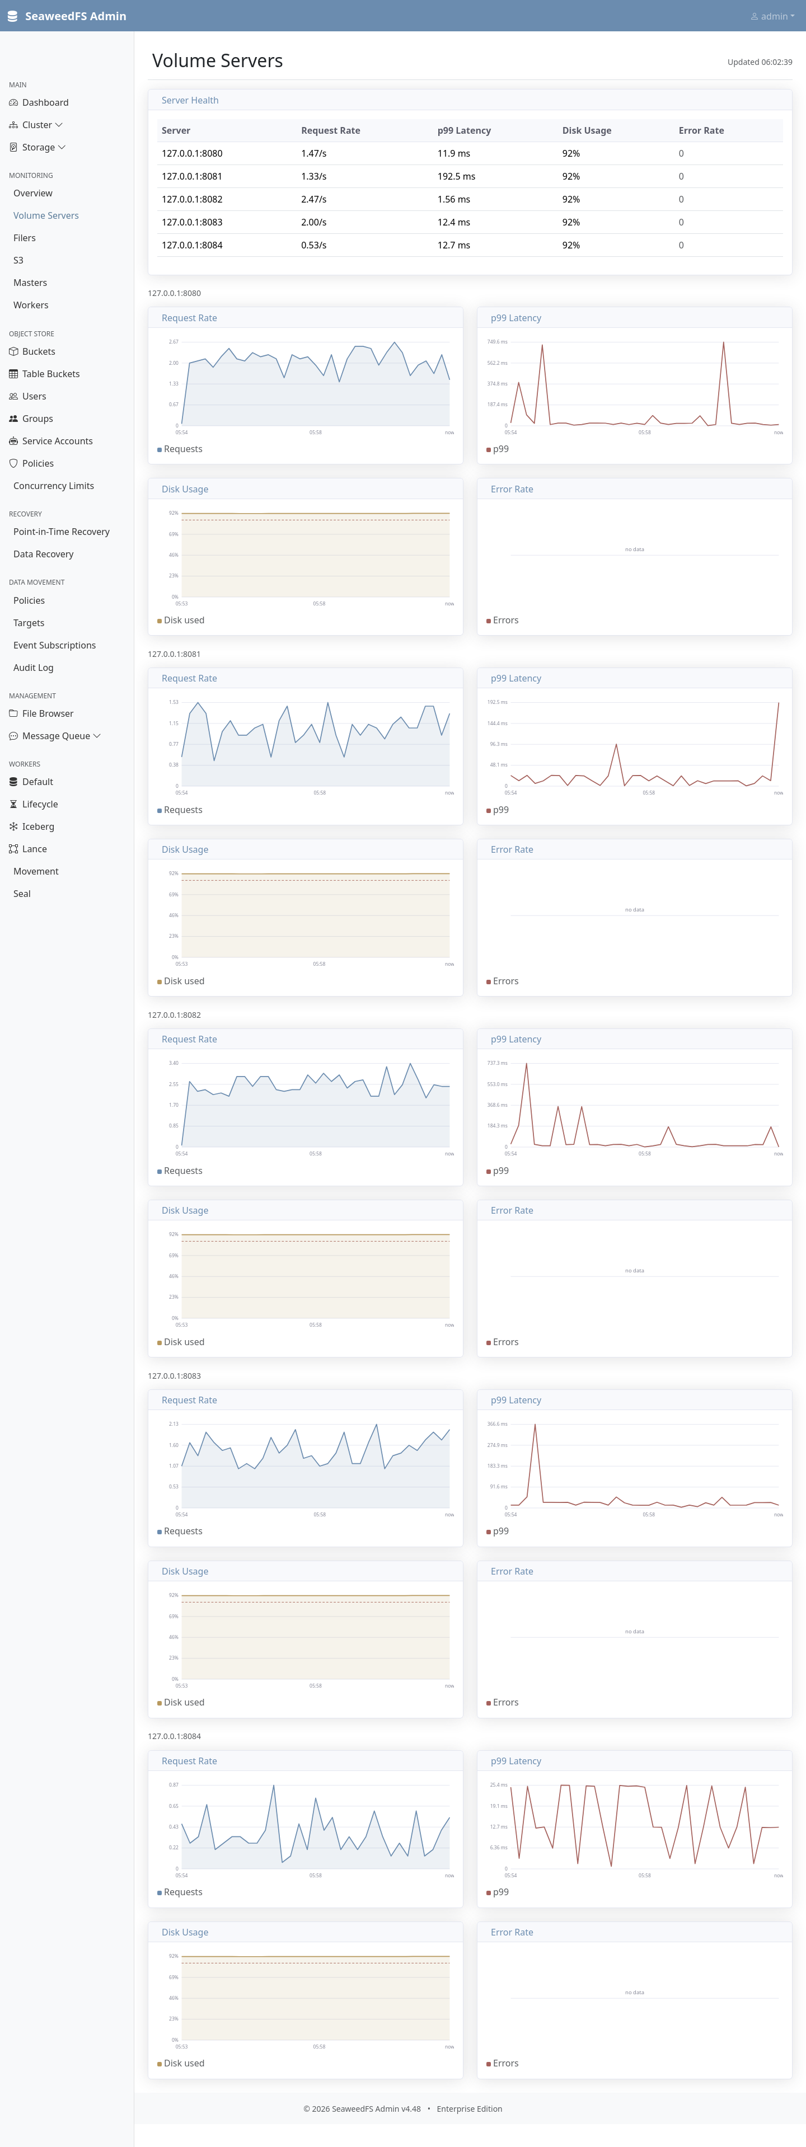Select S3 in the Monitoring menu
The width and height of the screenshot is (806, 2147).
point(18,261)
